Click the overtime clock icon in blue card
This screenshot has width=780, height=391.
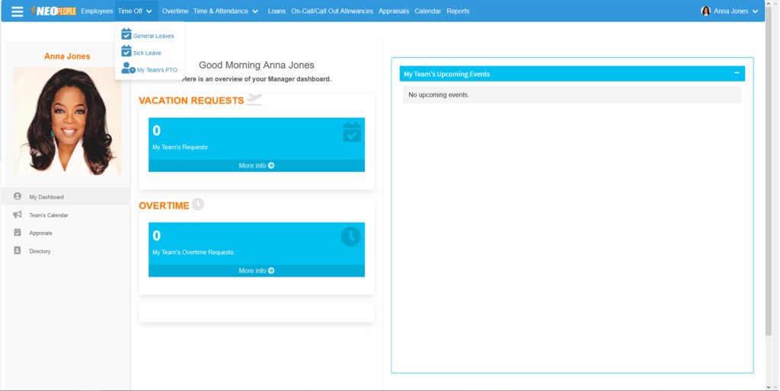pos(350,237)
